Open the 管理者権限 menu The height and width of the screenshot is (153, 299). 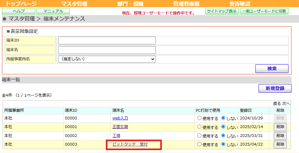click(x=186, y=4)
